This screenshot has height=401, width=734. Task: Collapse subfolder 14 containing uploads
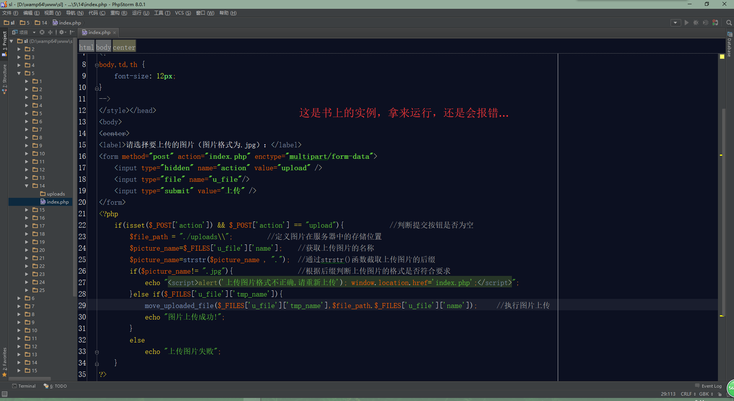click(x=26, y=186)
